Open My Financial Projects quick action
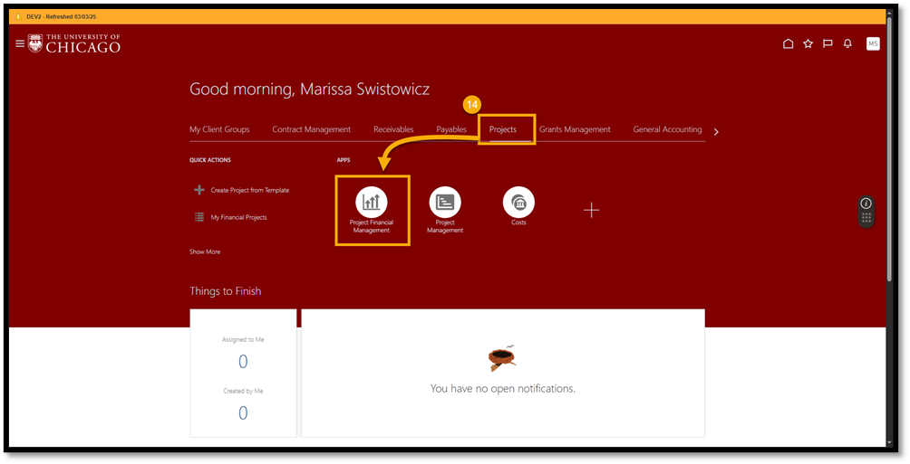910x464 pixels. (x=238, y=217)
